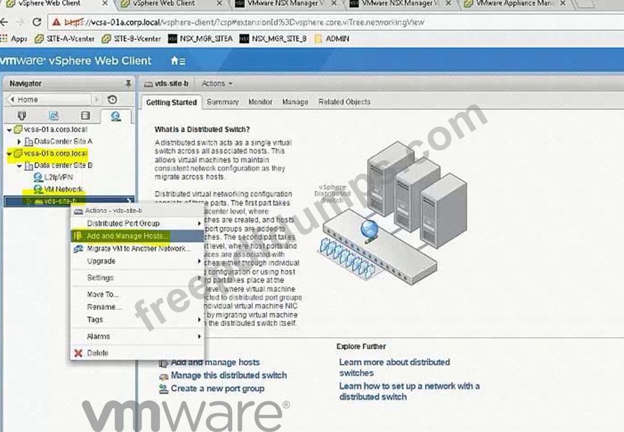Click the Create a new port group link

tap(218, 388)
